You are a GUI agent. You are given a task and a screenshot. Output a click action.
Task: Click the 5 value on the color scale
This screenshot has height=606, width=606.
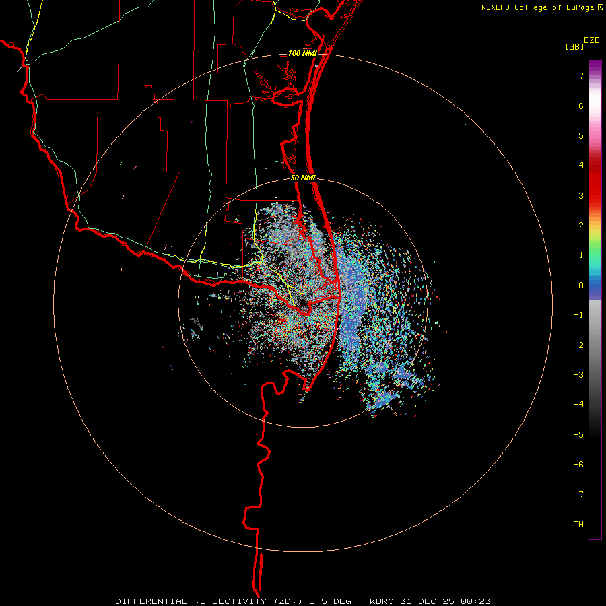pyautogui.click(x=581, y=135)
